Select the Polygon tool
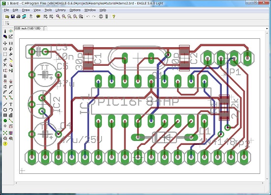 [x=11, y=115]
